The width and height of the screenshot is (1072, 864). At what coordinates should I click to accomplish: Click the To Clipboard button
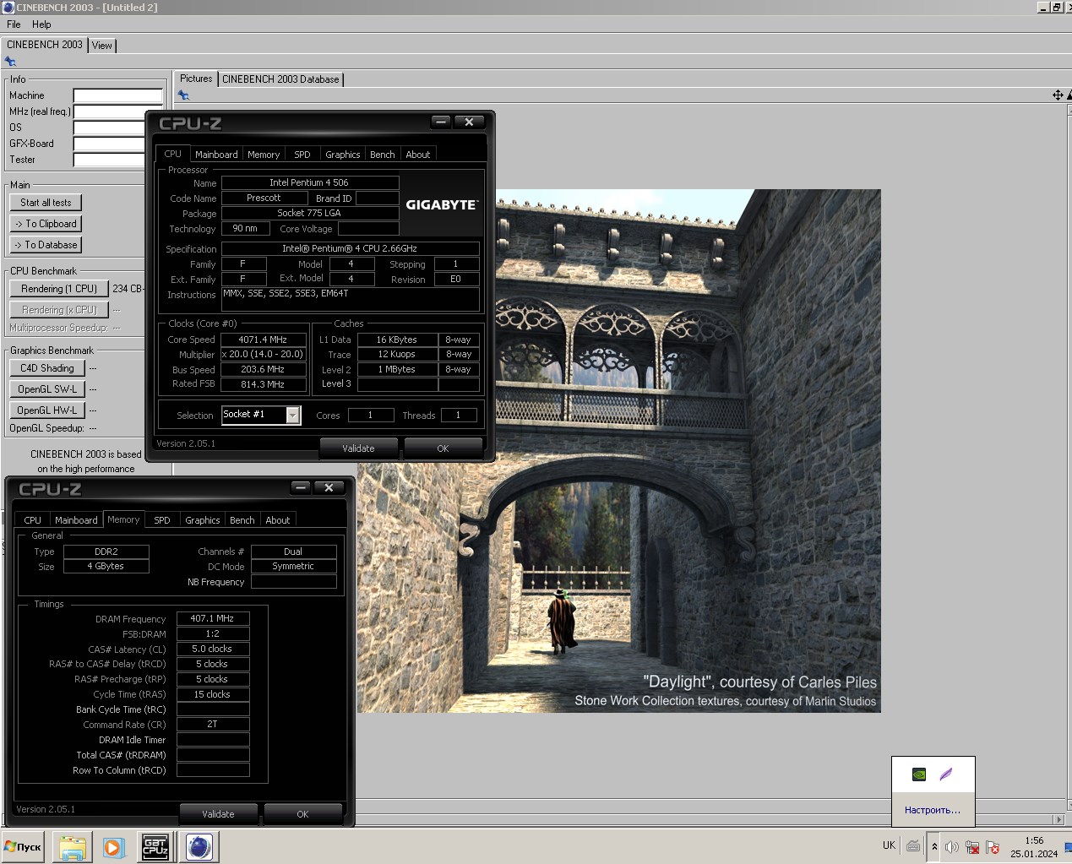[46, 224]
